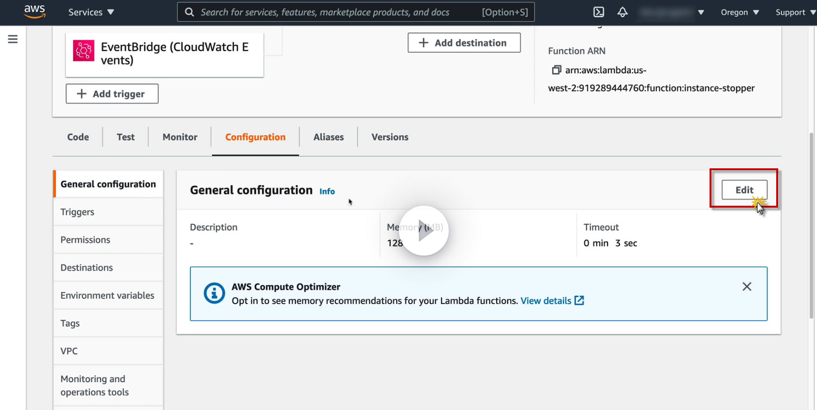Click the AWS search input field
This screenshot has height=410, width=817.
(x=336, y=12)
